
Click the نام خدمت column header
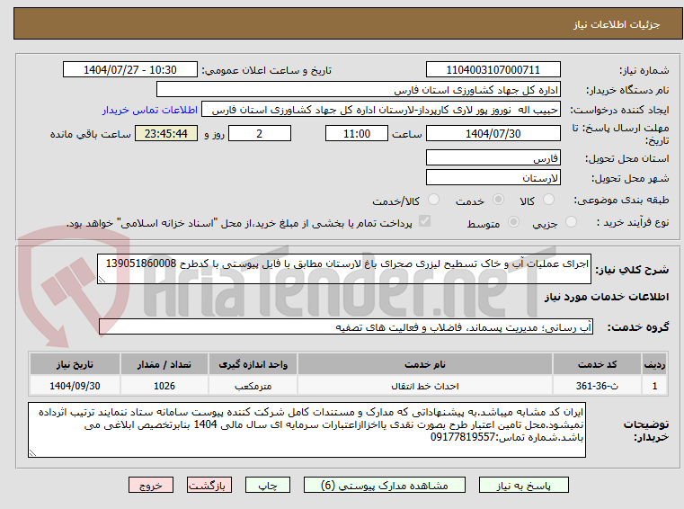click(425, 364)
